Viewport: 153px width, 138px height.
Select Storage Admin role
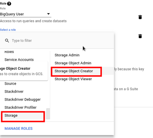tap(67, 55)
